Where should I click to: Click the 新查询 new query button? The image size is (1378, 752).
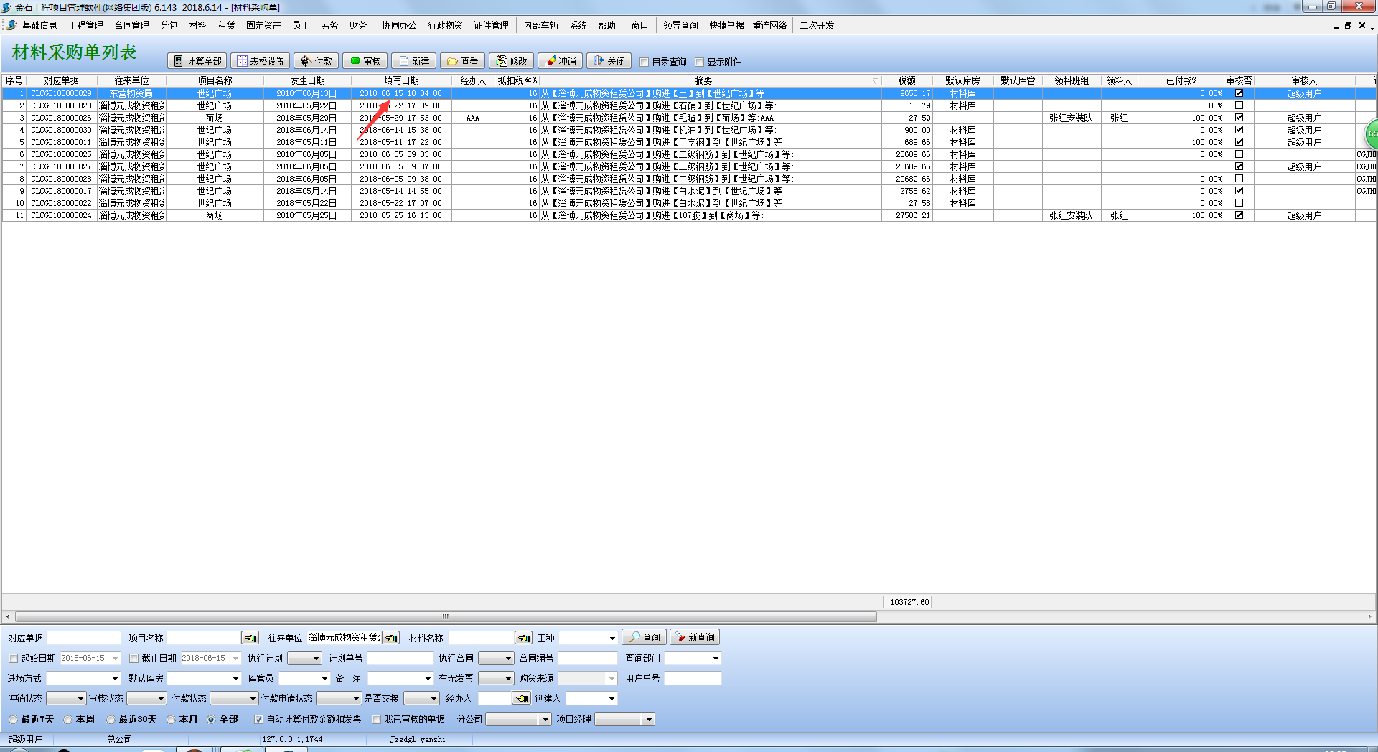pos(695,637)
